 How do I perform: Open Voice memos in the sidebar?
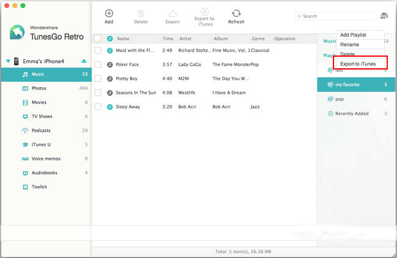click(x=46, y=159)
